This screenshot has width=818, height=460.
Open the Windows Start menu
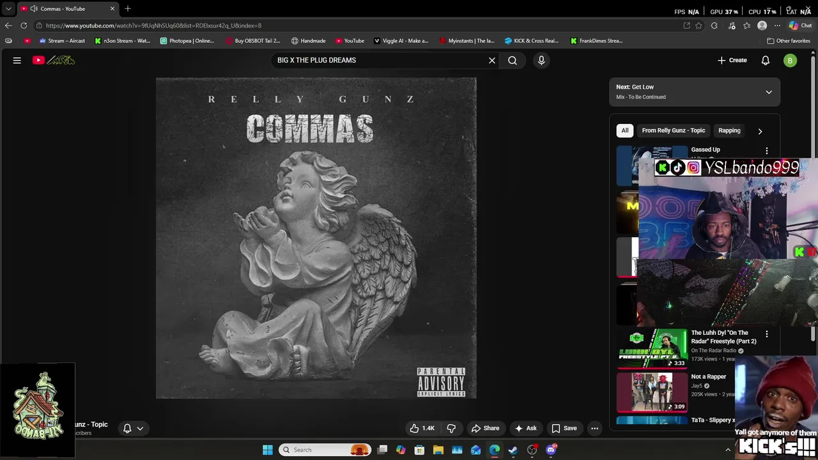point(268,450)
